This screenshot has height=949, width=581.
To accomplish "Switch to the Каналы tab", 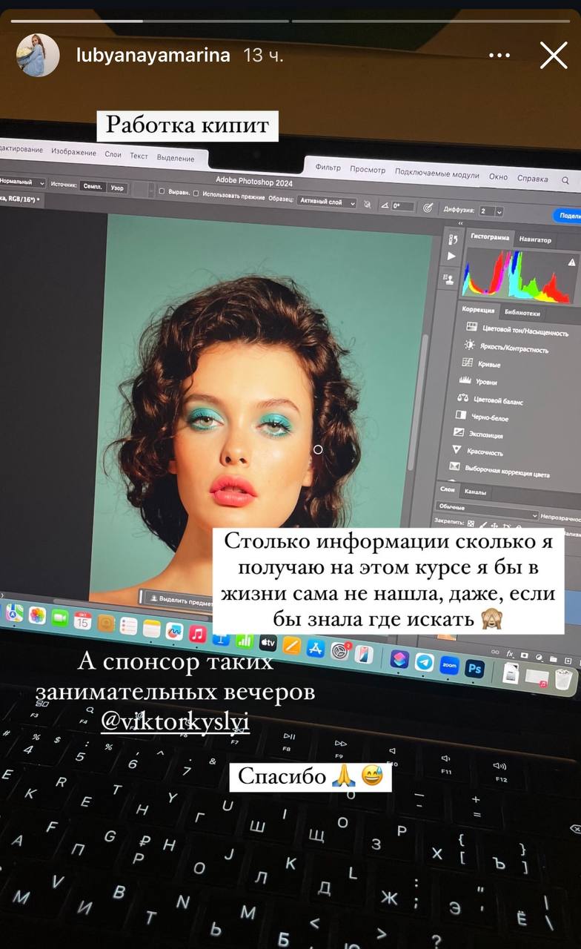I will click(475, 492).
